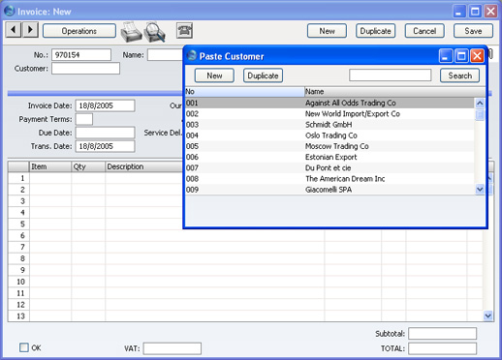Click the invoice No. field
Image resolution: width=502 pixels, height=360 pixels.
(x=81, y=55)
